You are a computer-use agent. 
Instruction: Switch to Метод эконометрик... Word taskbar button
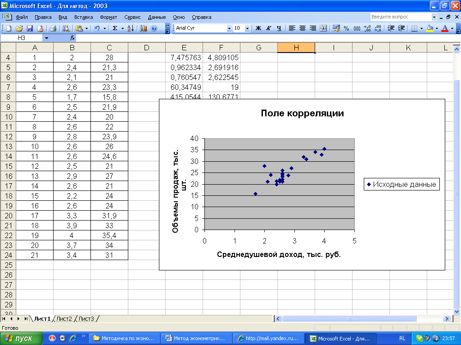click(x=196, y=338)
